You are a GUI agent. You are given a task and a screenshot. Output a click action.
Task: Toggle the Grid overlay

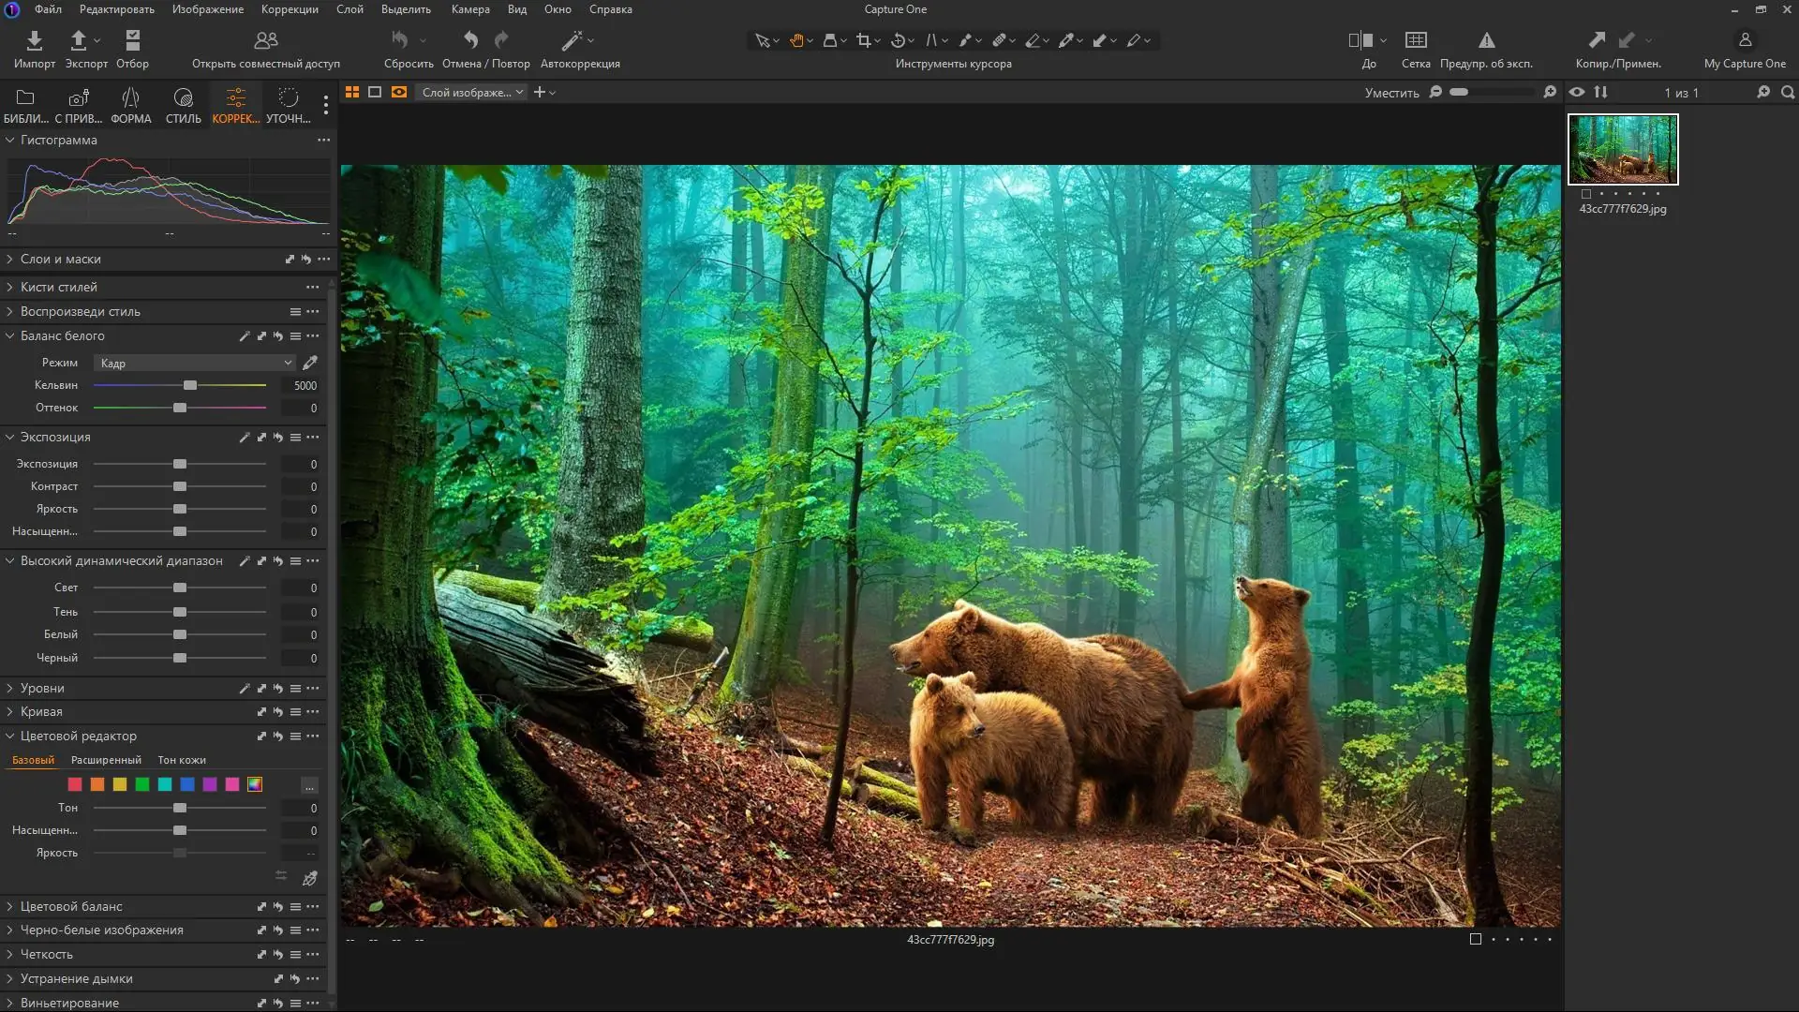[x=1415, y=40]
